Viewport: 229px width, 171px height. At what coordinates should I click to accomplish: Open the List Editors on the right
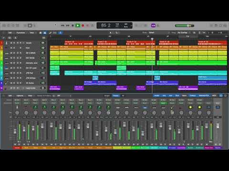coord(211,25)
